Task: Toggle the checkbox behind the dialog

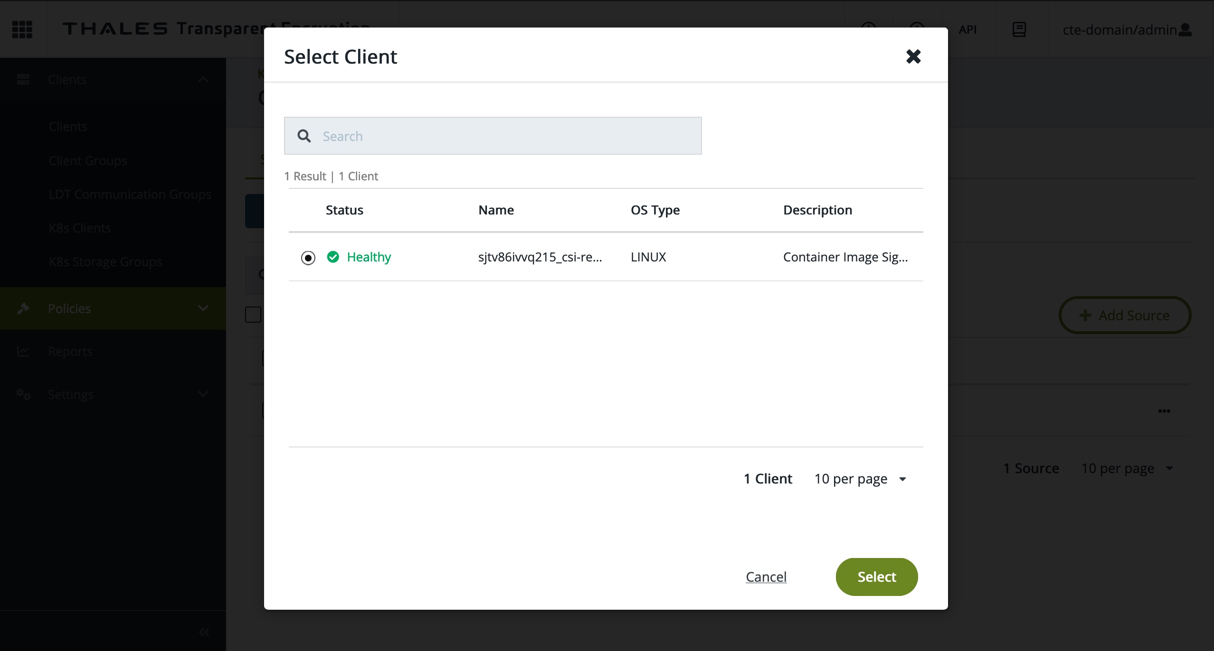Action: click(x=253, y=315)
